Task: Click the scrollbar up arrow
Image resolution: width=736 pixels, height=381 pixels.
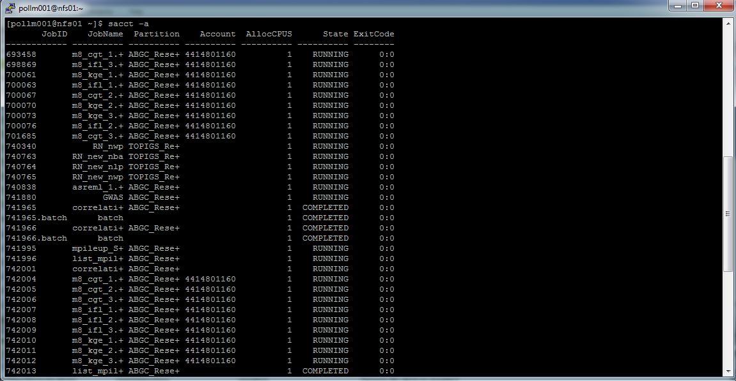Action: [728, 23]
